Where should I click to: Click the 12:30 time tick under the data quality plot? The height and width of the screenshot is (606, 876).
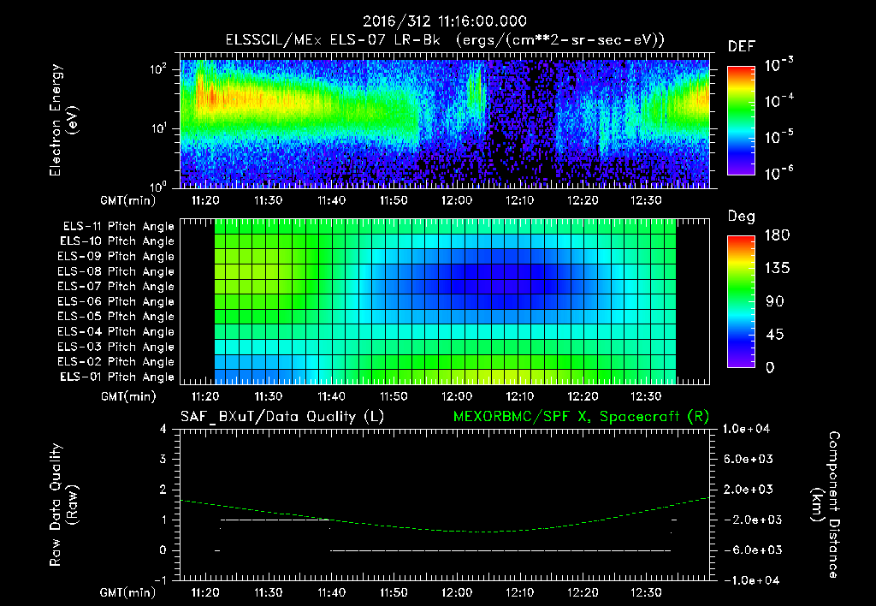pos(646,593)
